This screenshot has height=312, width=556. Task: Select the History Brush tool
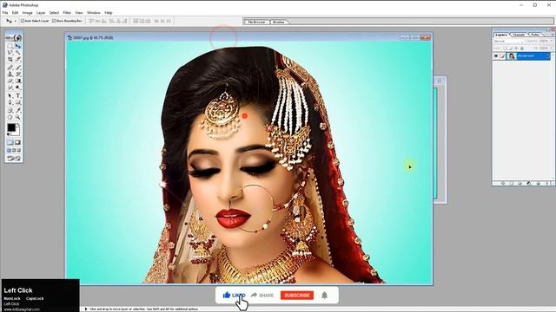coord(17,74)
